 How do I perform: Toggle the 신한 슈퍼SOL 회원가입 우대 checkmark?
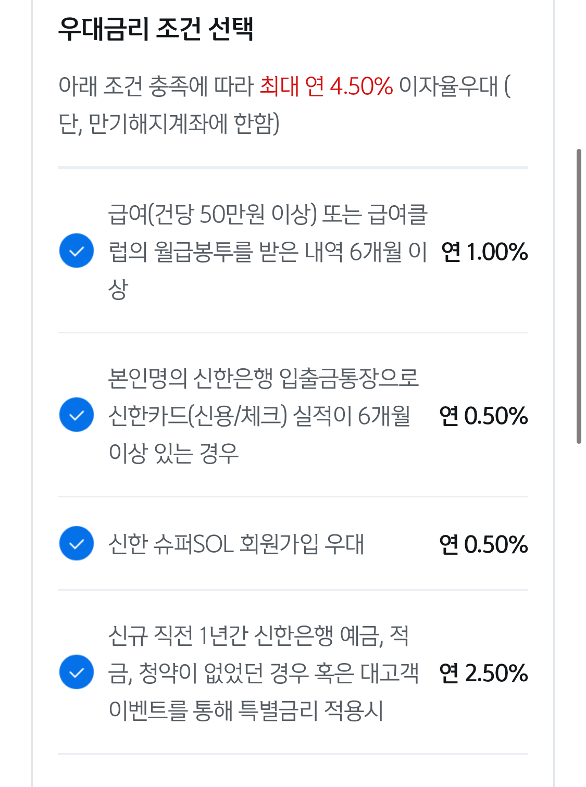pos(77,543)
